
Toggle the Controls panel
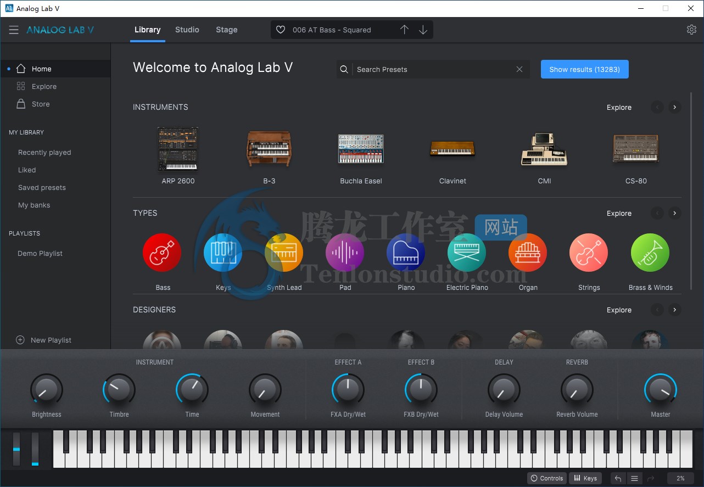point(546,478)
